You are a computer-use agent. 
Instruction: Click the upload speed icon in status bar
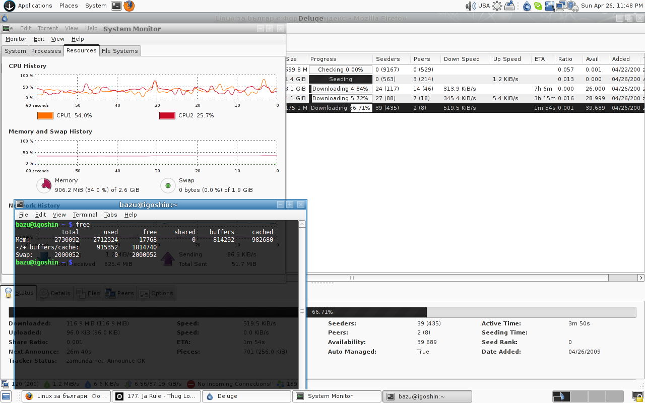[x=88, y=384]
